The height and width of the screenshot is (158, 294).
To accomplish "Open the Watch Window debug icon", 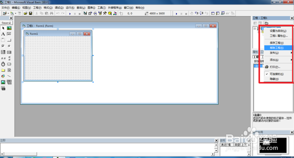I will [x=223, y=13].
